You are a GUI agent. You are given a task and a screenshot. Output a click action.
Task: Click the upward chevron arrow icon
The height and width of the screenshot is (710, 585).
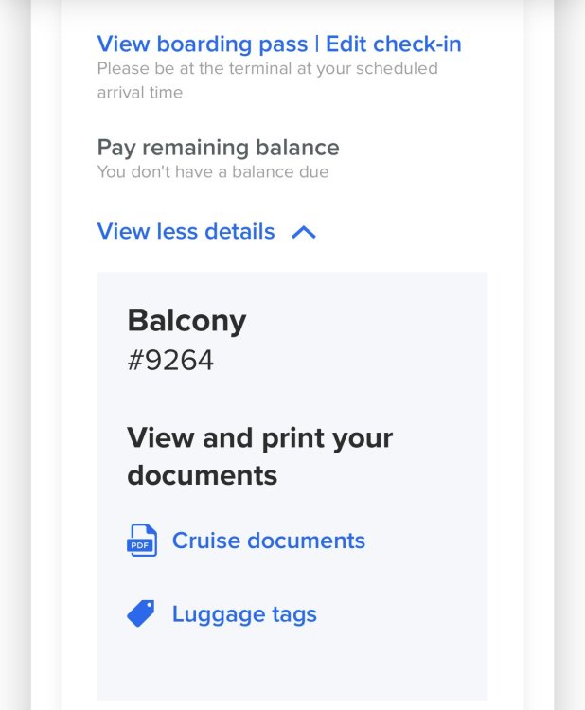(304, 232)
